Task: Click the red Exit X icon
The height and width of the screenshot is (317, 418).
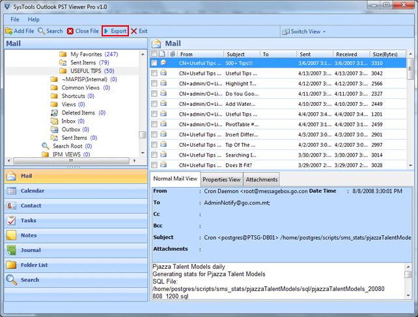Action: [134, 31]
